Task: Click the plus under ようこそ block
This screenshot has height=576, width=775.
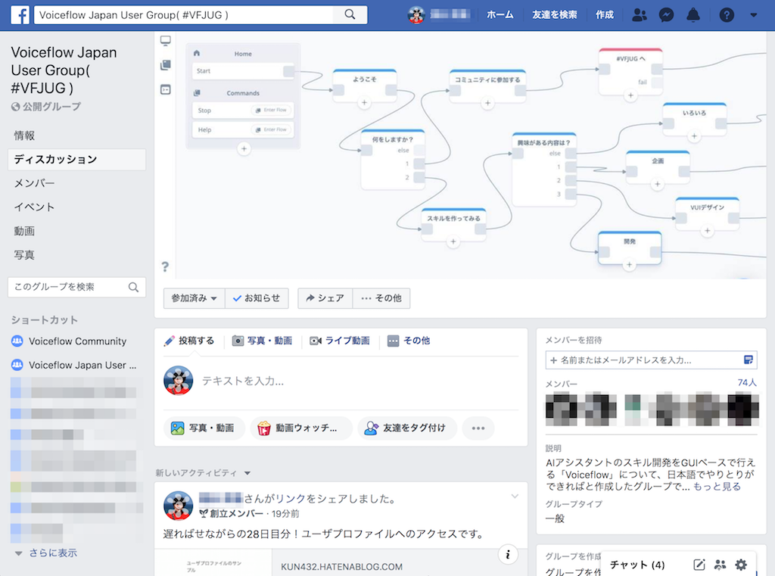Action: pos(364,103)
